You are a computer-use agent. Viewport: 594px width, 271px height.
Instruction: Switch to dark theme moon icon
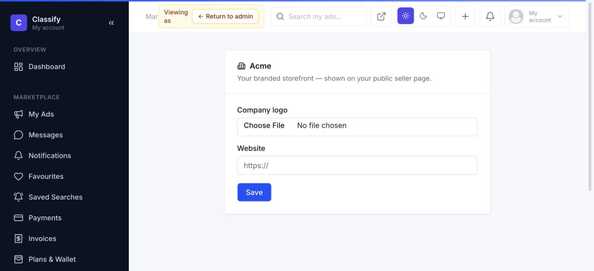423,16
